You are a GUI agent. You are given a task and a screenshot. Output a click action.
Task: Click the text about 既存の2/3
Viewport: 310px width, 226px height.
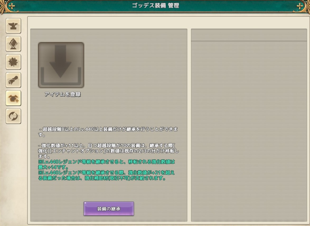coord(108,151)
